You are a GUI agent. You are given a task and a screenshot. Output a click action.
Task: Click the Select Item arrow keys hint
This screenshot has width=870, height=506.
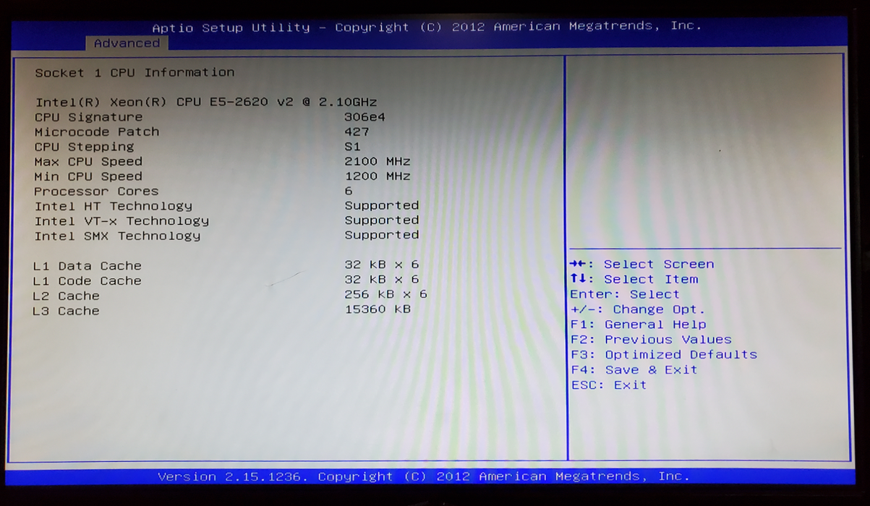click(634, 279)
